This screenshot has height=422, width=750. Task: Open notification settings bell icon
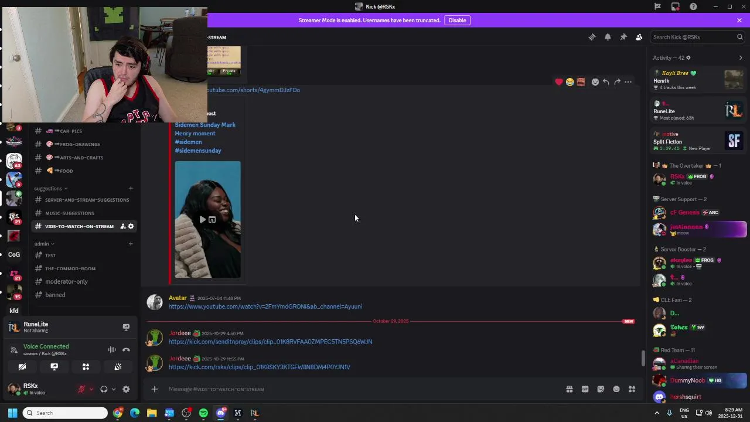coord(608,37)
